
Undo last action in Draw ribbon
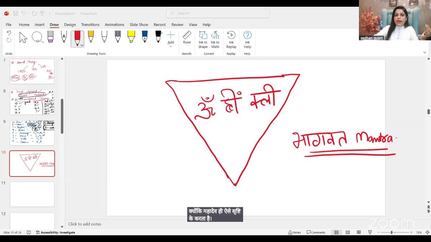click(x=9, y=33)
